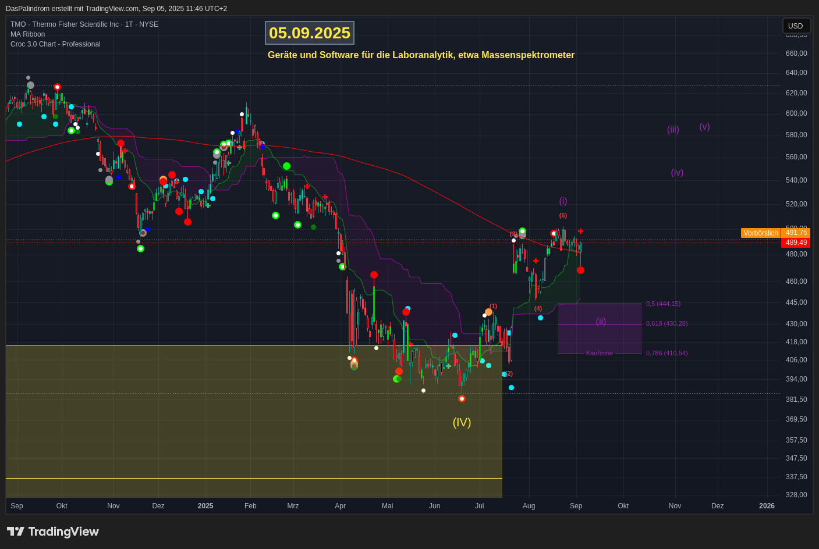This screenshot has width=819, height=549.
Task: Select the red (5) wave label
Action: tap(563, 215)
